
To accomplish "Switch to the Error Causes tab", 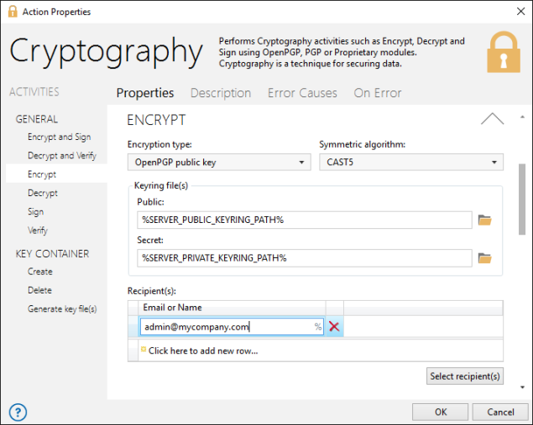I will click(x=302, y=93).
